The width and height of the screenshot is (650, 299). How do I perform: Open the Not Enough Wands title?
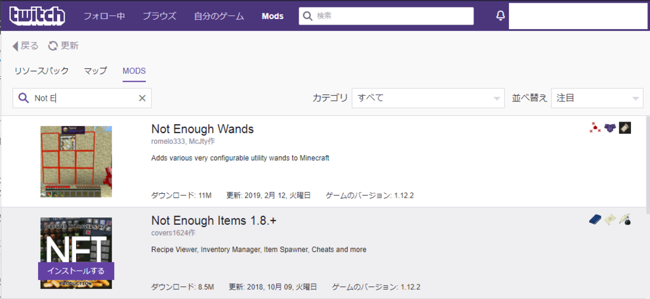(202, 129)
